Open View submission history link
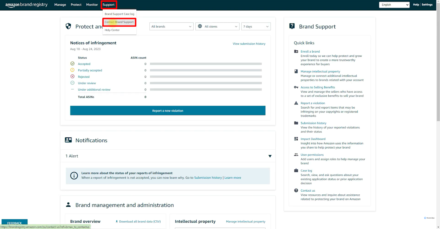Screen dimensions: 440x229 pos(249,44)
